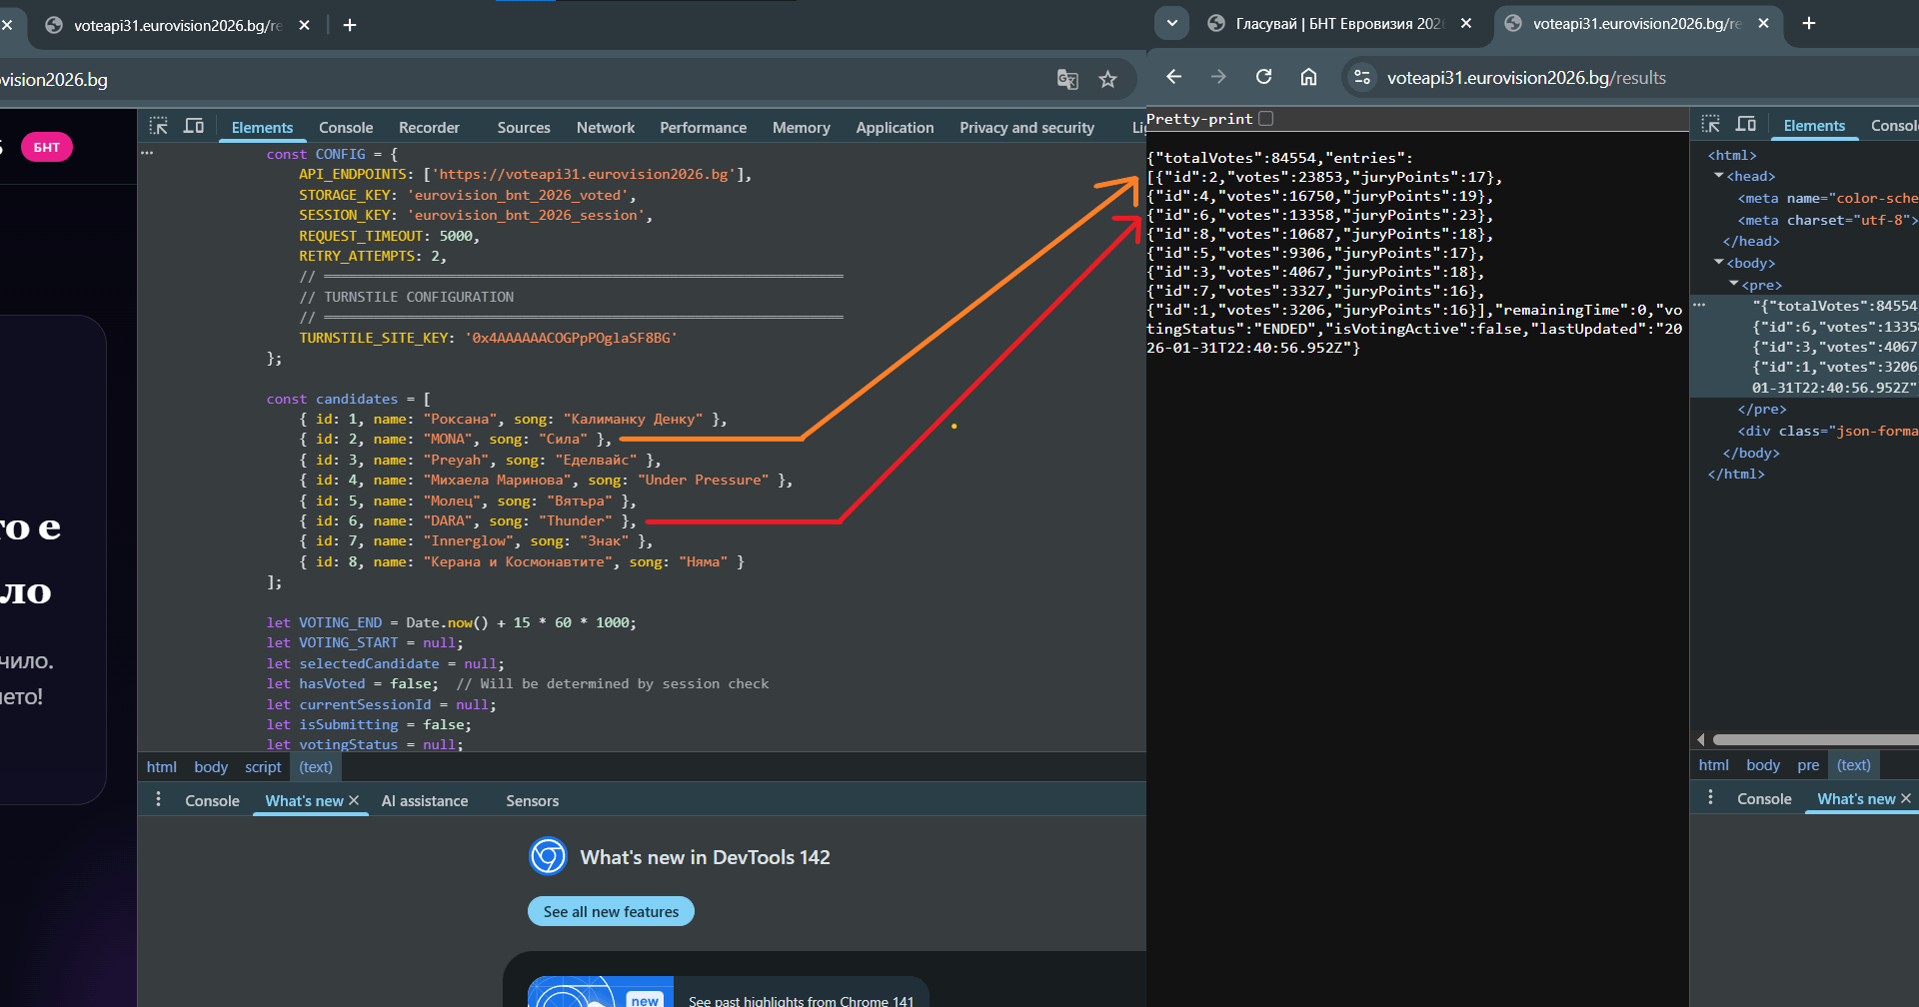Collapse the body node in DOM tree
1919x1007 pixels.
click(x=1719, y=263)
